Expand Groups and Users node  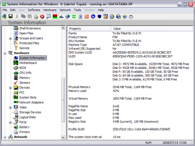(x=10, y=39)
